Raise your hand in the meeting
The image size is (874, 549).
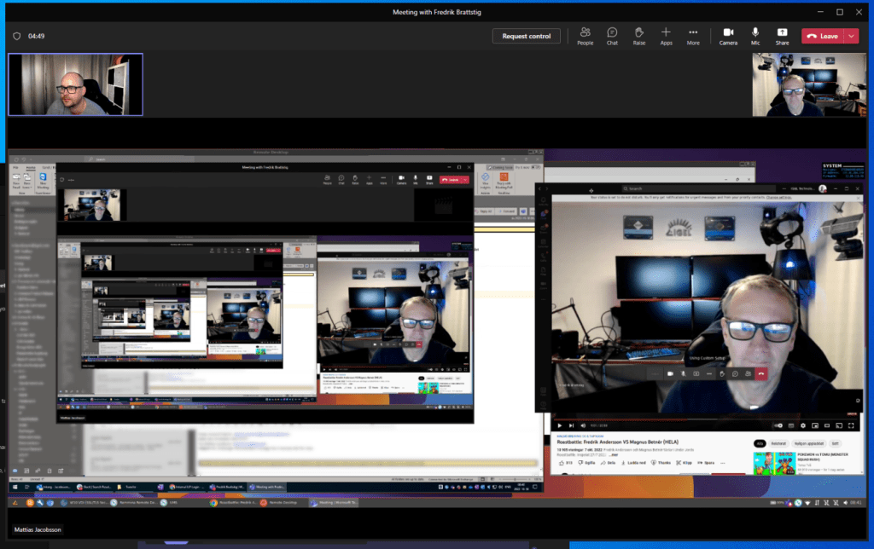[638, 35]
